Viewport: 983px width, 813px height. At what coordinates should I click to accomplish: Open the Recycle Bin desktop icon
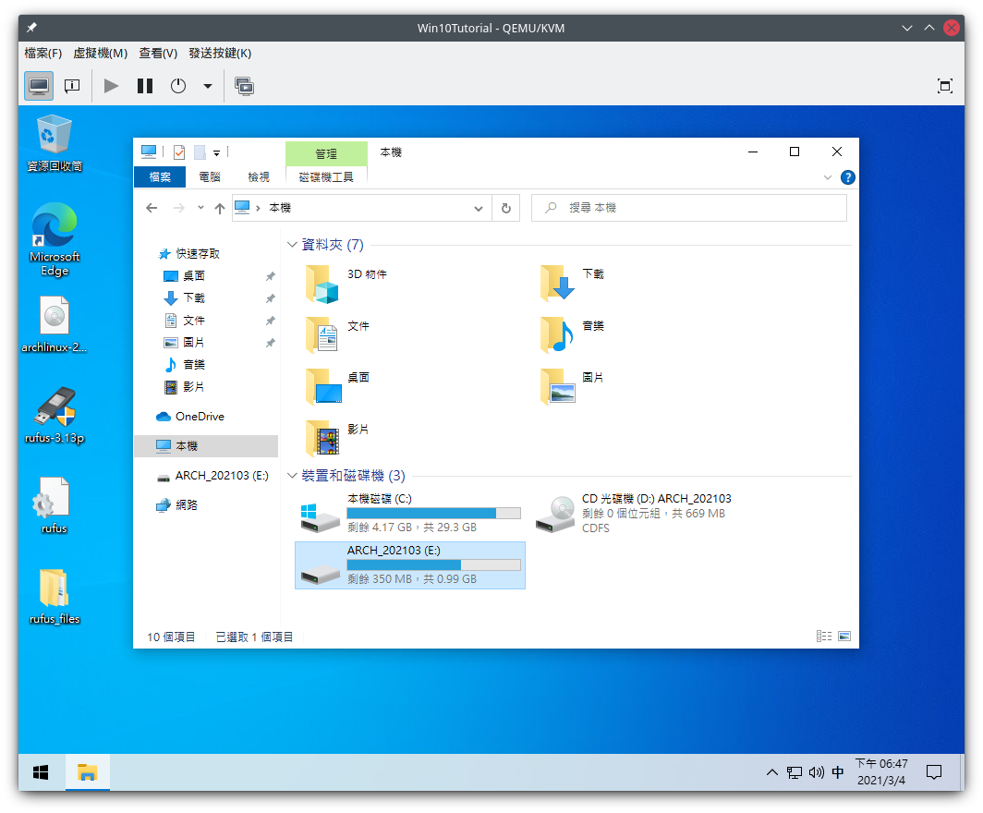coord(55,143)
